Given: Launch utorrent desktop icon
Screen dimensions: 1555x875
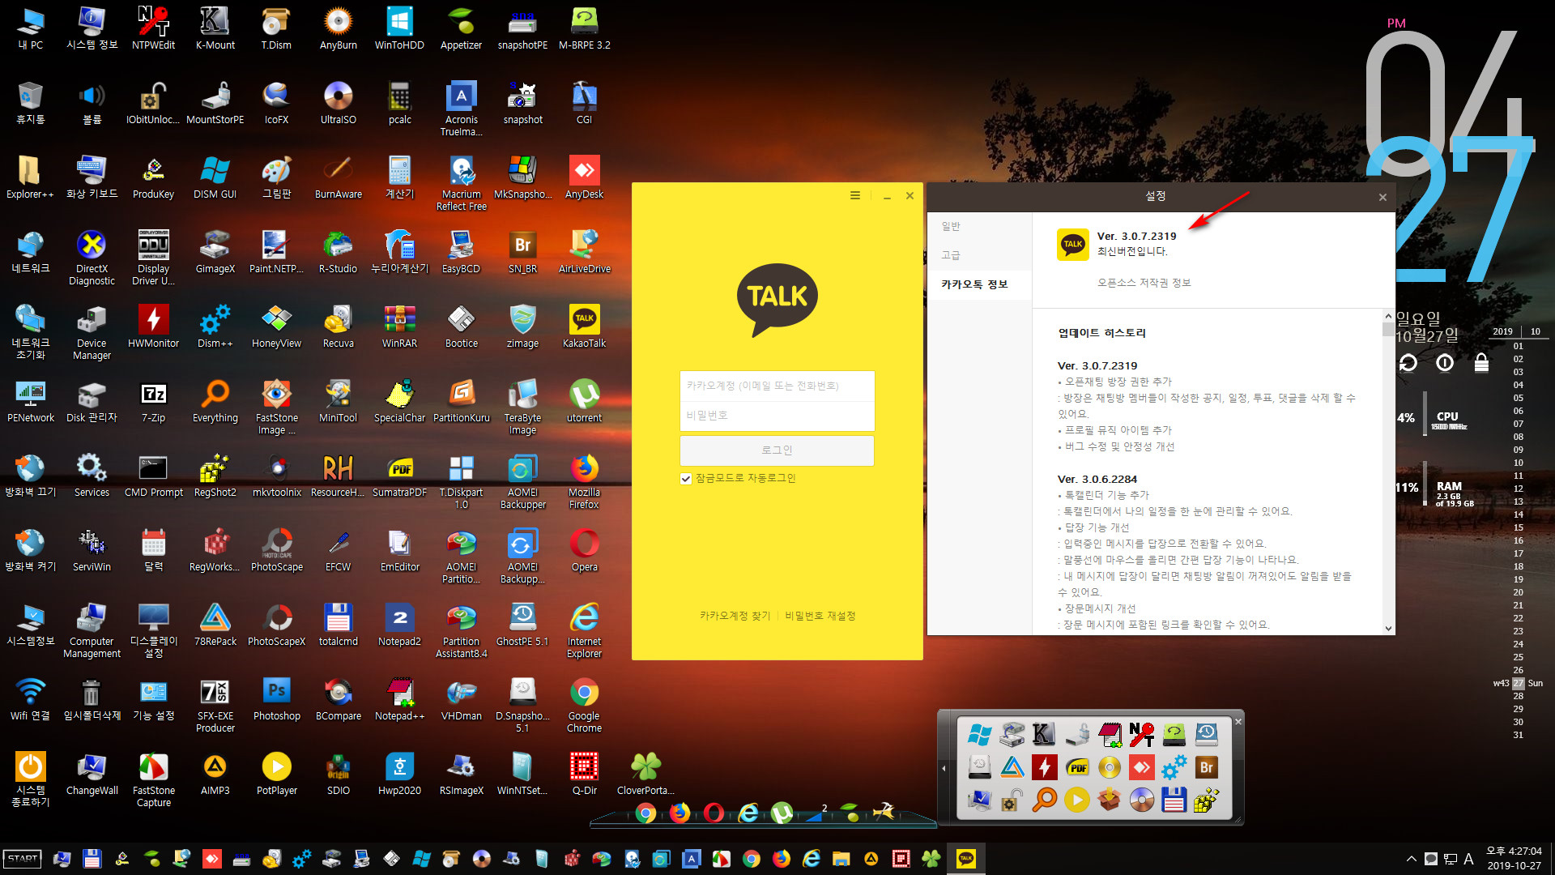Looking at the screenshot, I should [x=584, y=400].
